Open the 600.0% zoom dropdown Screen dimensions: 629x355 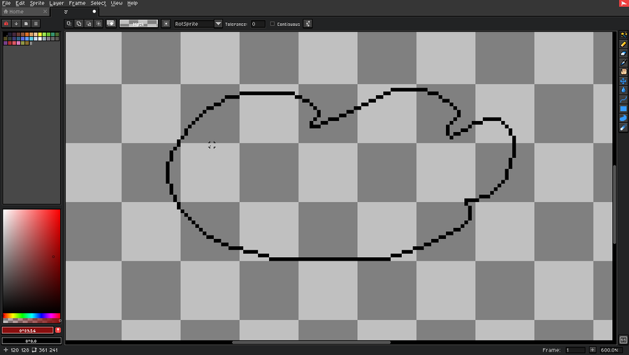click(x=613, y=350)
